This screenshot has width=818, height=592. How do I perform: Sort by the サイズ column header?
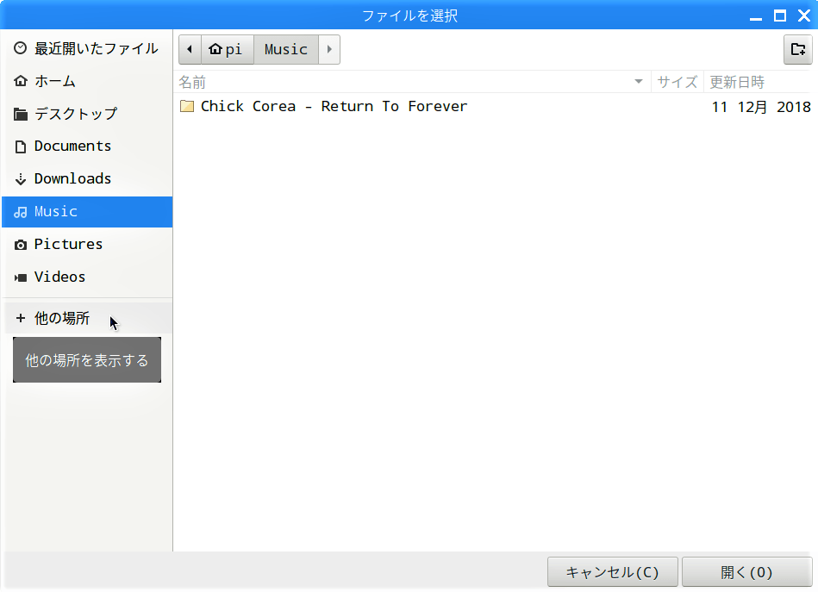678,82
